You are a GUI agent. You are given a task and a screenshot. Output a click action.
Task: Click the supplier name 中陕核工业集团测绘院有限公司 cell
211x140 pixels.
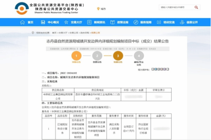pyautogui.click(x=58, y=96)
